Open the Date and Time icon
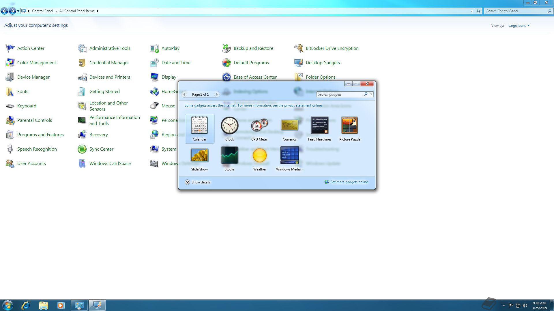The image size is (554, 311). click(x=154, y=63)
